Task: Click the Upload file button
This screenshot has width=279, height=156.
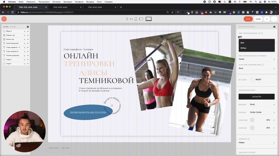Action: (256, 97)
